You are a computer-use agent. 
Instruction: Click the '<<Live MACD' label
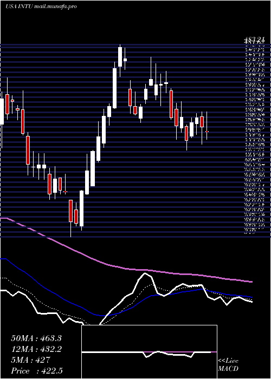tap(228, 364)
